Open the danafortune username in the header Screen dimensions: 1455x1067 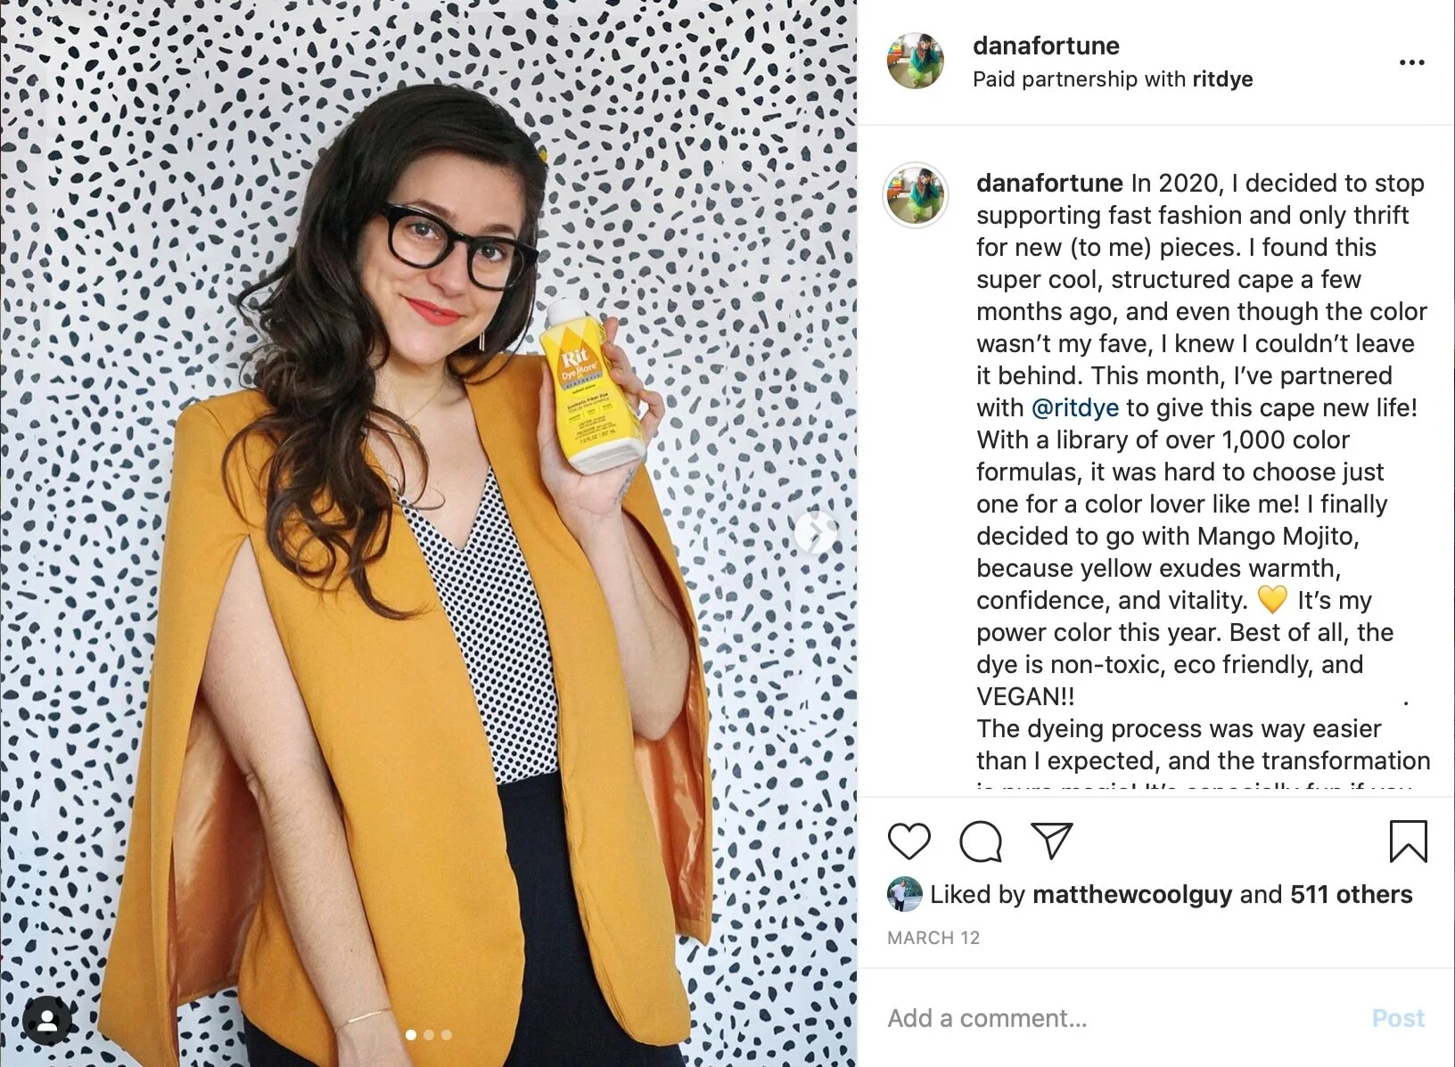(x=1046, y=45)
